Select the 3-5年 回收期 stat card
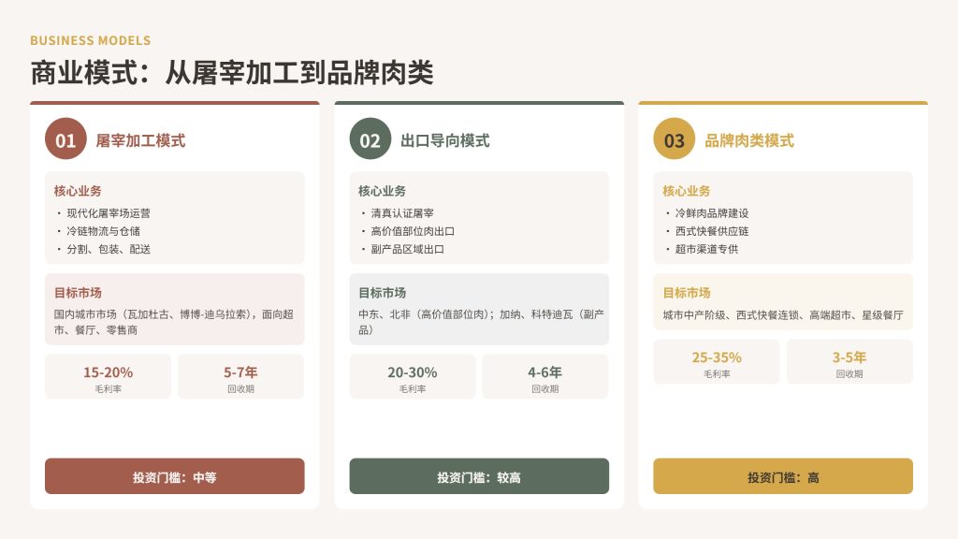This screenshot has width=958, height=539. [x=849, y=362]
